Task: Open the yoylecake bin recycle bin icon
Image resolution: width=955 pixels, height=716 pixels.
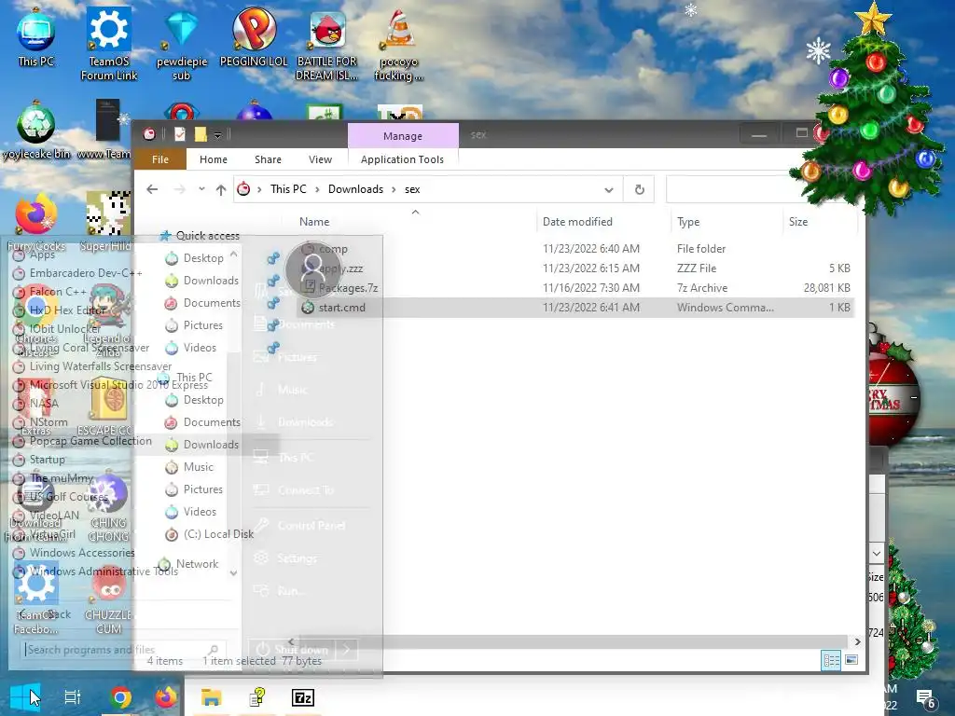Action: coord(36,131)
